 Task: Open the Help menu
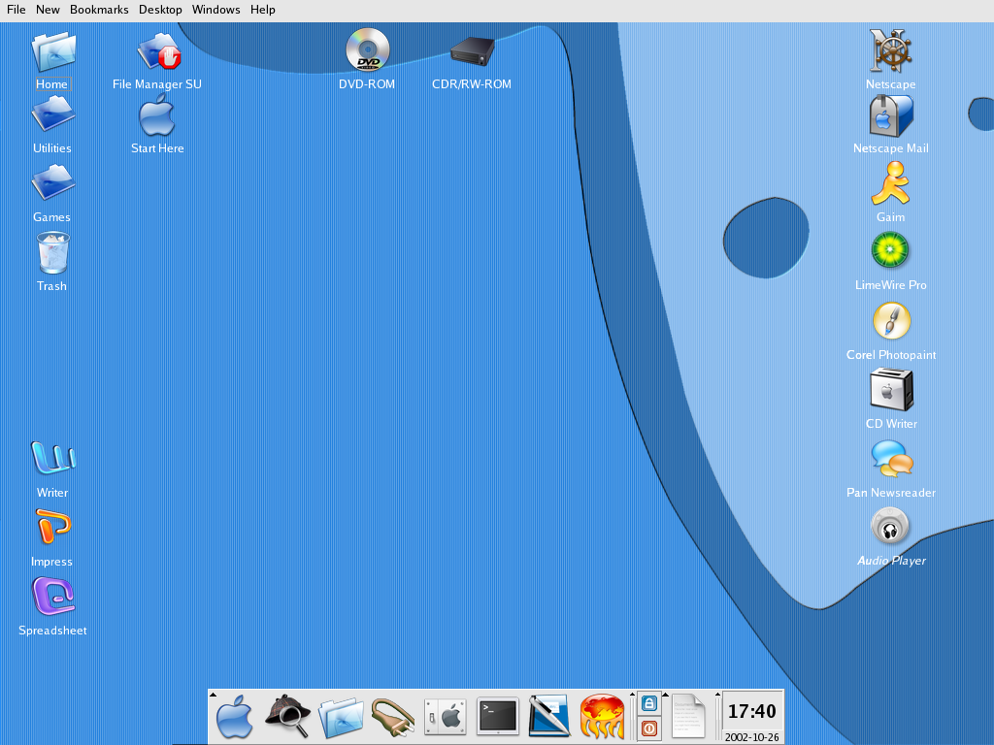click(x=262, y=10)
